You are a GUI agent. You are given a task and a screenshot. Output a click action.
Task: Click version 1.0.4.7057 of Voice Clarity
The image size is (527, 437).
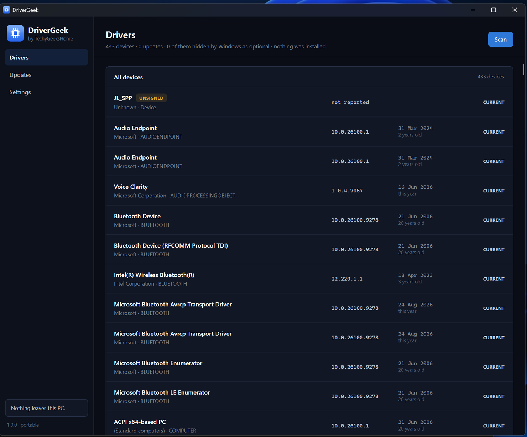[347, 191]
